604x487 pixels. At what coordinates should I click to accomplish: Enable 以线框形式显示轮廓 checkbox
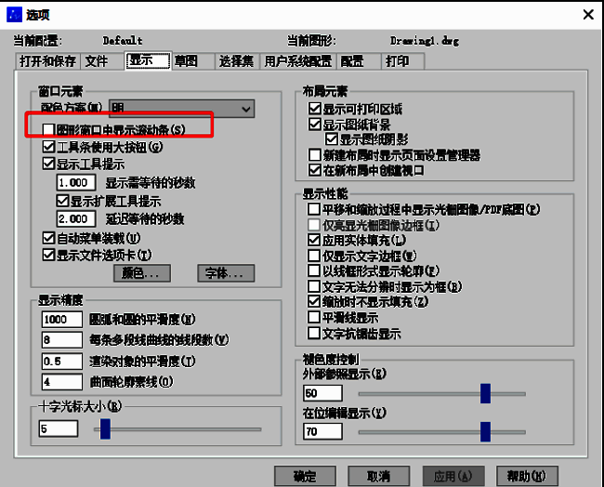pyautogui.click(x=313, y=270)
